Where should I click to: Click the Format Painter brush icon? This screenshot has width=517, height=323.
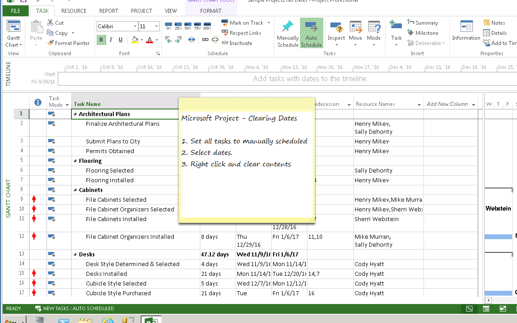point(50,43)
